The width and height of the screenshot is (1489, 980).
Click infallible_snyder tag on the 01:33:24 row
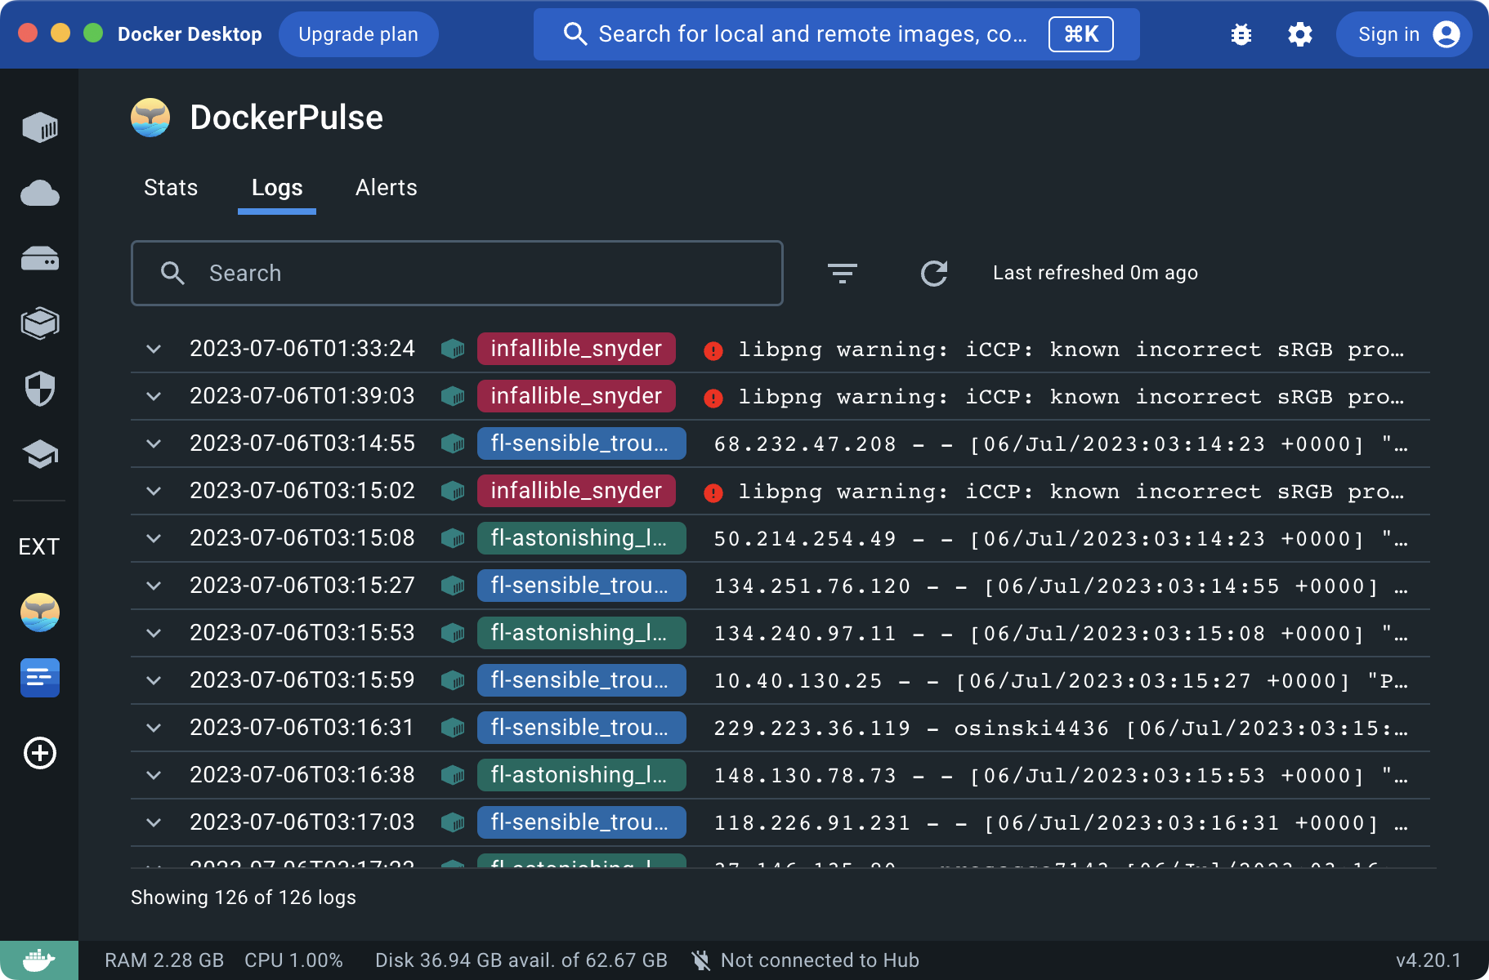pyautogui.click(x=576, y=349)
